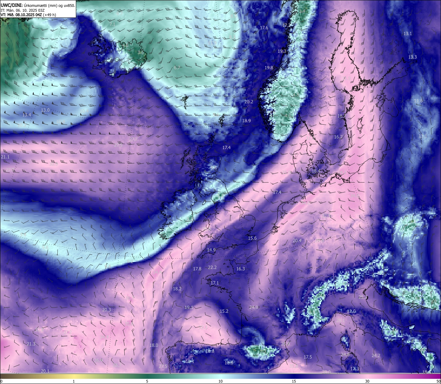441x384 pixels.
Task: Click the '15' tick label on the color scale
Action: (294, 381)
